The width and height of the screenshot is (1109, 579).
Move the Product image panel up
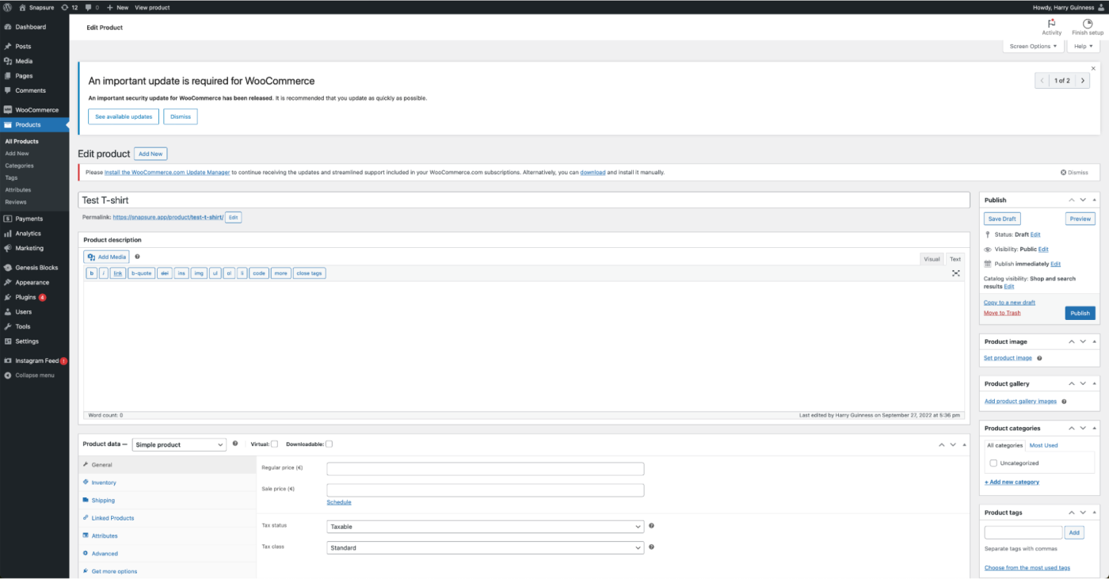click(x=1072, y=342)
